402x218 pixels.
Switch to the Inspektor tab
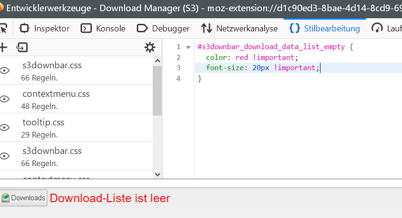click(x=45, y=29)
